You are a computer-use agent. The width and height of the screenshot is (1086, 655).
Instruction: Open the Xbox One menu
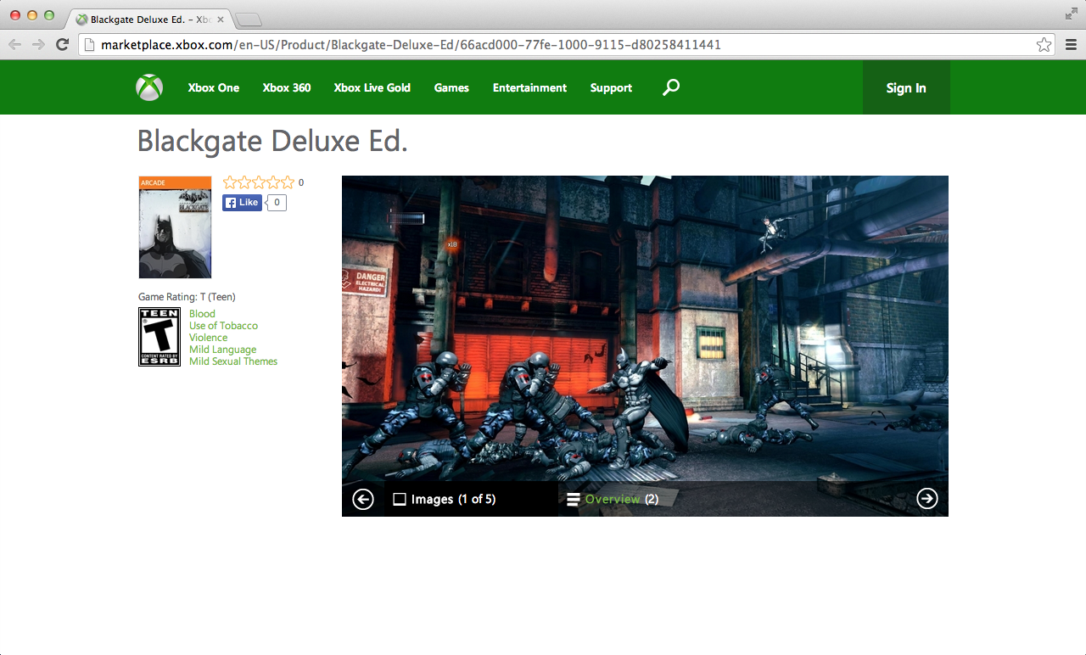[x=214, y=87]
